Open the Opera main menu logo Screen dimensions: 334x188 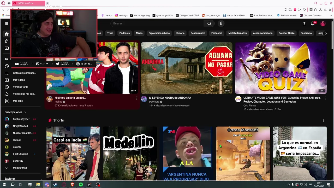(3, 3)
